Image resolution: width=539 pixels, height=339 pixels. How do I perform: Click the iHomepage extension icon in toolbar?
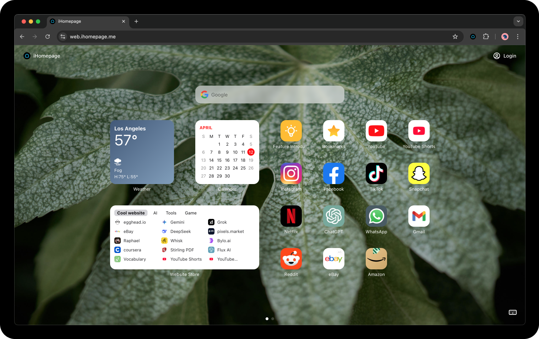pyautogui.click(x=473, y=37)
